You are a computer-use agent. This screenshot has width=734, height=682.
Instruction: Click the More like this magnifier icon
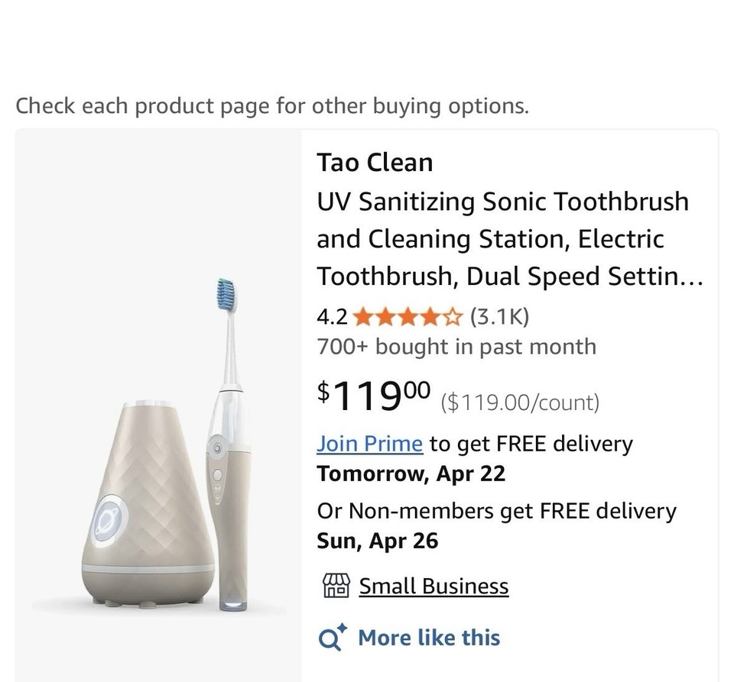332,638
